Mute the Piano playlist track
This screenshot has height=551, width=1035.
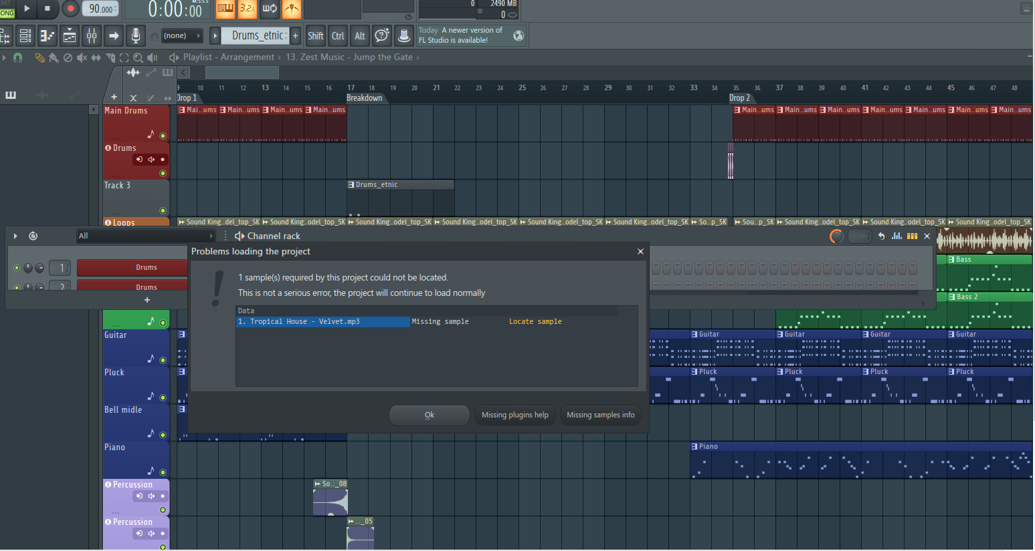click(x=163, y=472)
